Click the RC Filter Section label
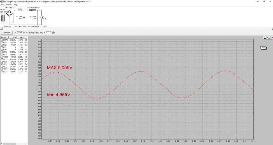273x145 pixels. pos(21,27)
